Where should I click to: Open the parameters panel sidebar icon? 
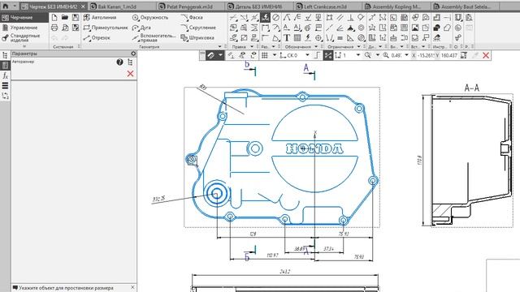click(5, 66)
